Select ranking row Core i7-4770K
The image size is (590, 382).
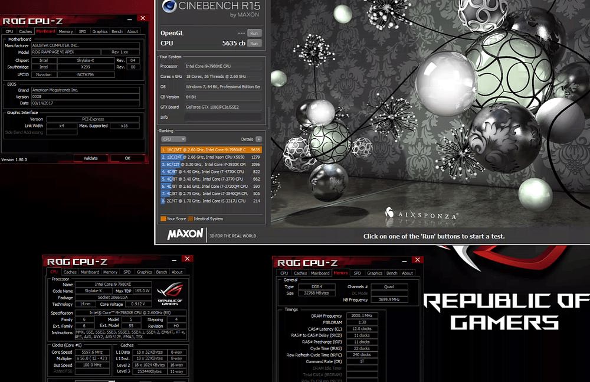(211, 171)
